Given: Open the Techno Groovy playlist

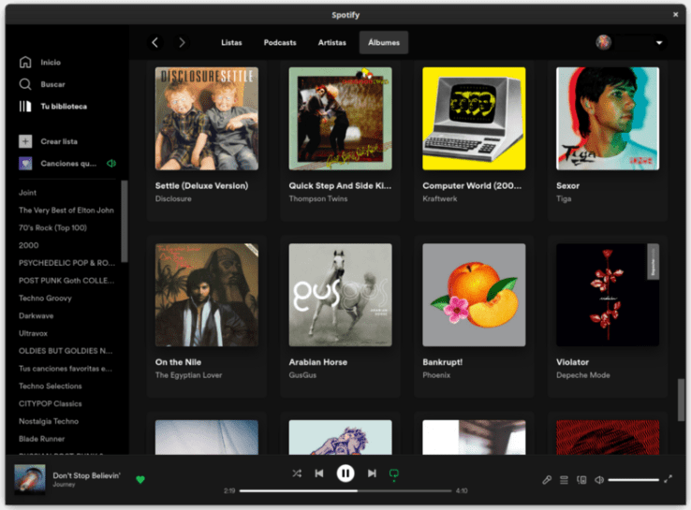Looking at the screenshot, I should tap(45, 299).
